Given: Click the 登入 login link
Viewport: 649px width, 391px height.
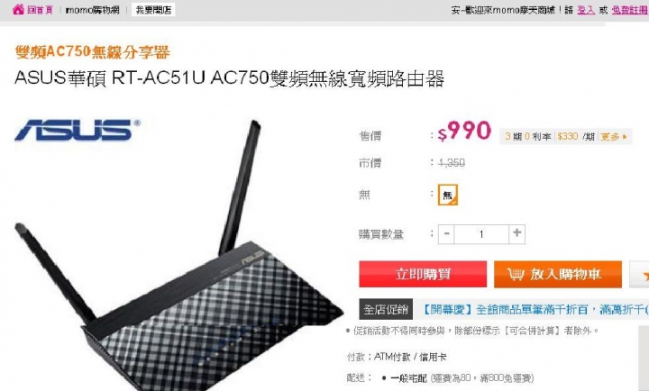Looking at the screenshot, I should coord(586,10).
